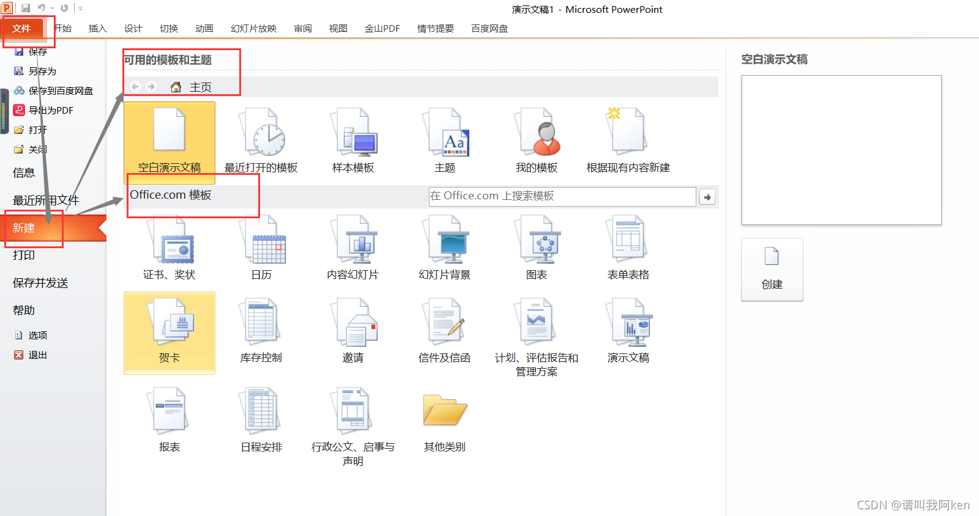Open the Themes (主题) template category
The height and width of the screenshot is (516, 979).
click(445, 139)
